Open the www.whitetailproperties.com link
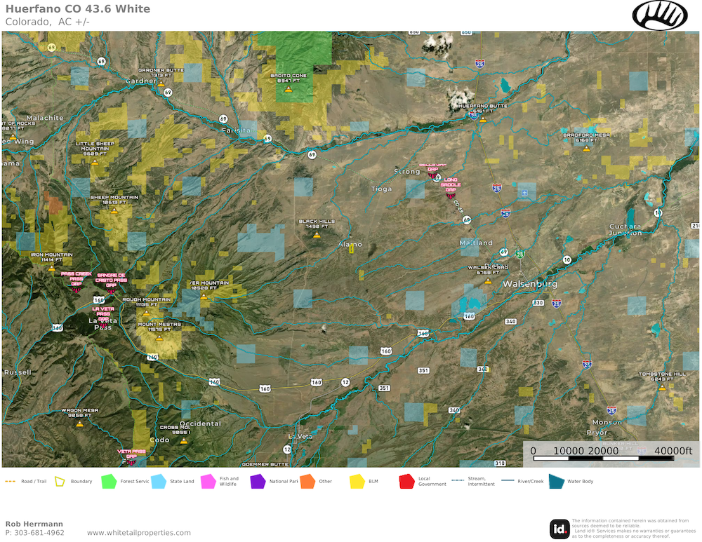The image size is (702, 542). (x=139, y=533)
